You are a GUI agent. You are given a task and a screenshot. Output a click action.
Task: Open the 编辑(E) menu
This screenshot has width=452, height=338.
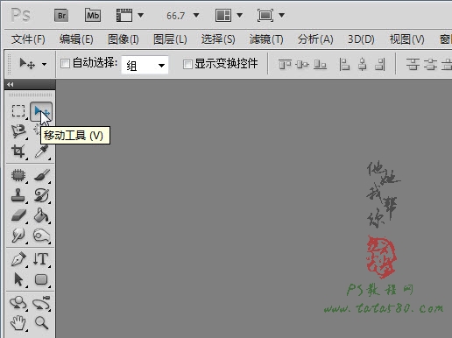tap(76, 39)
